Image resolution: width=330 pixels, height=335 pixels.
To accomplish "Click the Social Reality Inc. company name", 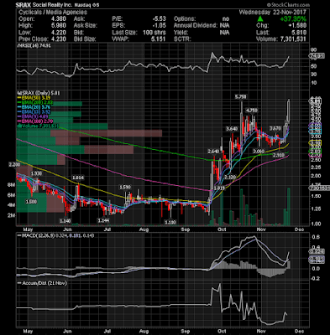I will (x=52, y=5).
